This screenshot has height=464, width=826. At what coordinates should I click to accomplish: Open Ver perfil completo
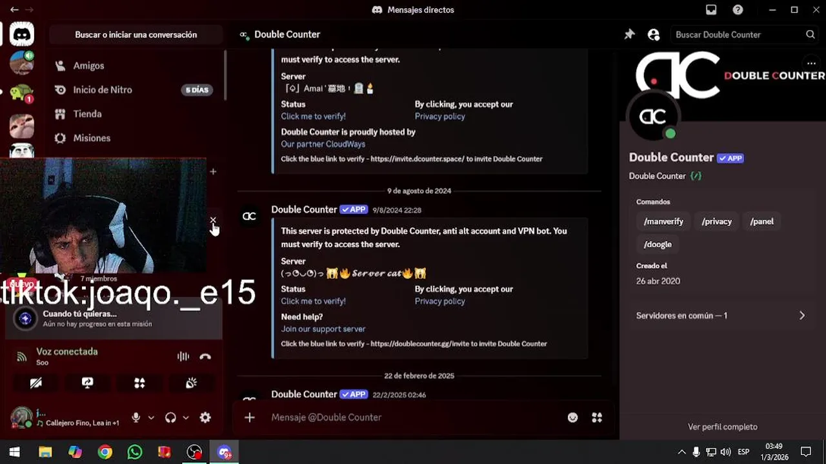(x=723, y=427)
